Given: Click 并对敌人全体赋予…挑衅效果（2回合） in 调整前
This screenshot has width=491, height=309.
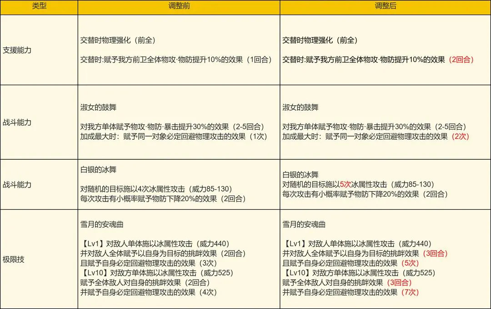Looking at the screenshot, I should [163, 253].
